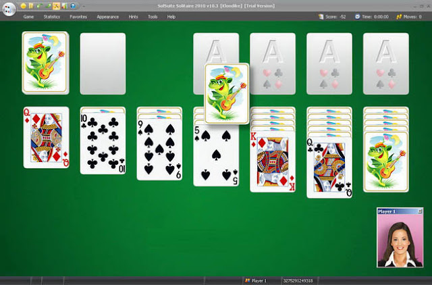Select the 9 of Spades card

(159, 150)
